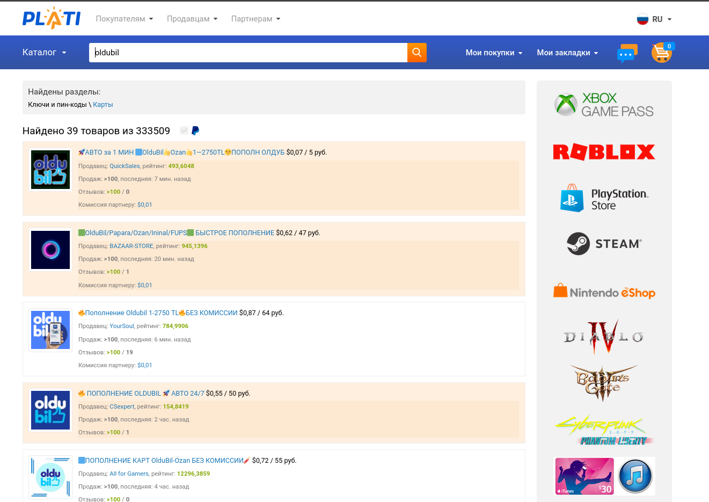Expand the Мои покупки dropdown
The height and width of the screenshot is (502, 709).
pos(494,53)
